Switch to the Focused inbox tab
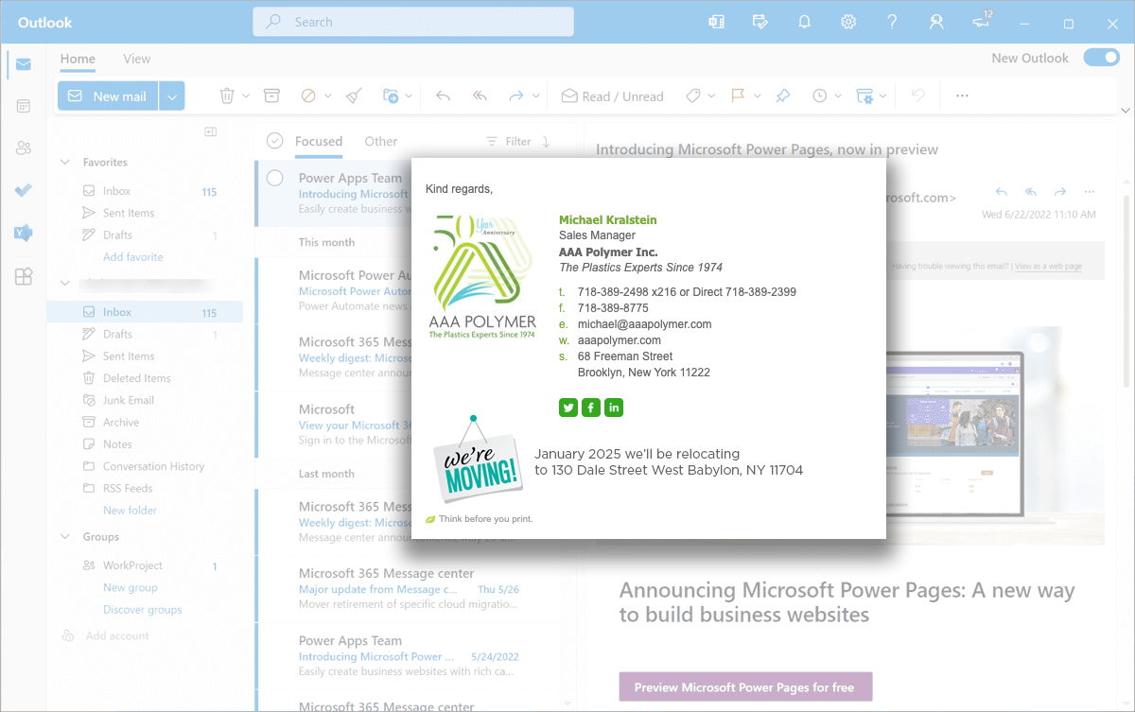 [x=319, y=141]
